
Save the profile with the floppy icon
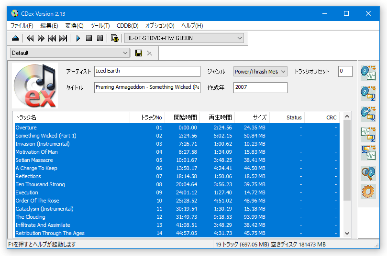pos(139,53)
